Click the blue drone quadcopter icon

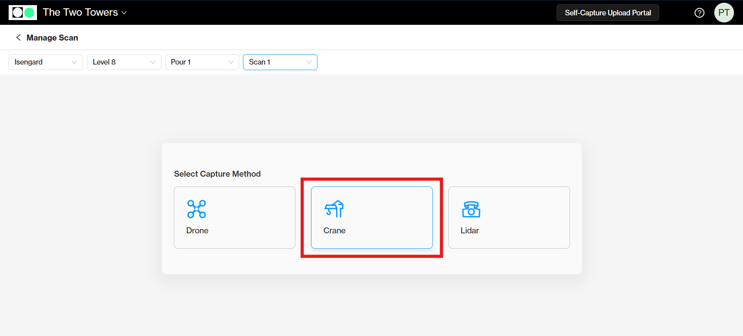[197, 209]
